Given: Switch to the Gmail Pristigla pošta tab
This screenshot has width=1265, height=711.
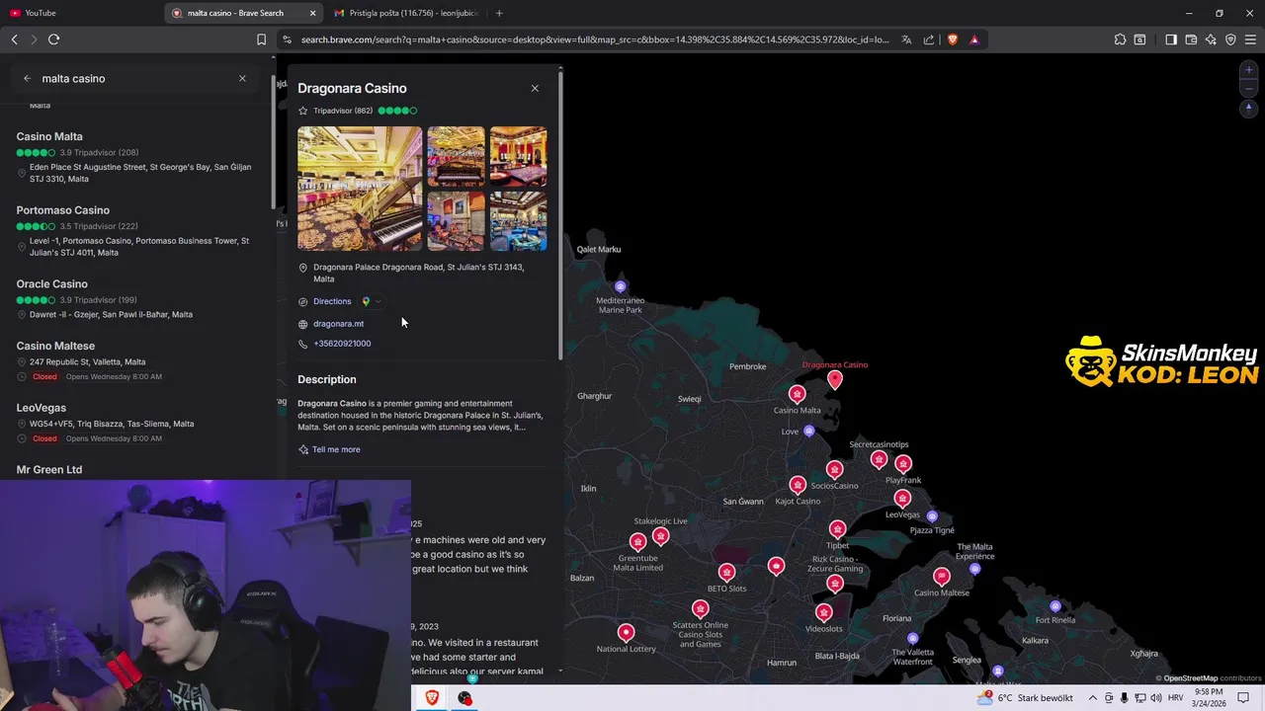Looking at the screenshot, I should [x=406, y=13].
